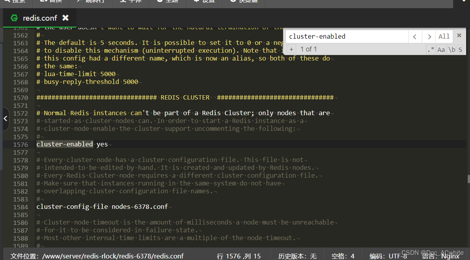The height and width of the screenshot is (260, 470).
Task: Click the vertical scrollbar thumb
Action: pyautogui.click(x=468, y=179)
